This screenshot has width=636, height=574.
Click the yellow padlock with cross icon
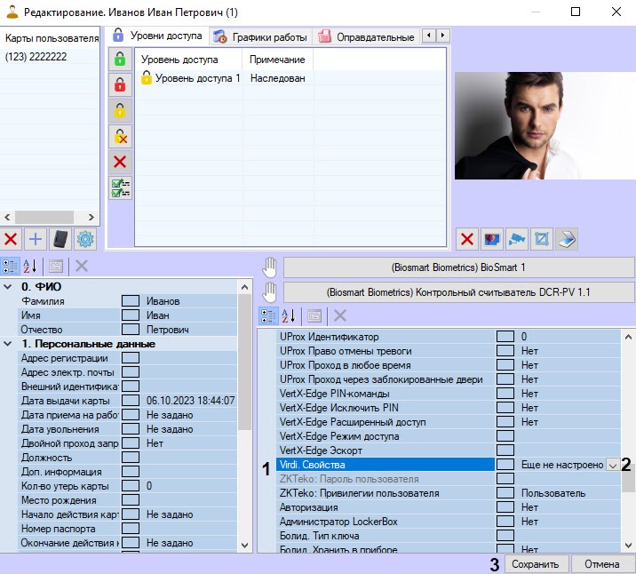[x=120, y=137]
